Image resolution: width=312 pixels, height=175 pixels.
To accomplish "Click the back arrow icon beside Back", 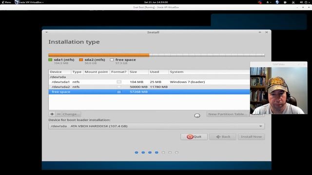I will pos(218,137).
